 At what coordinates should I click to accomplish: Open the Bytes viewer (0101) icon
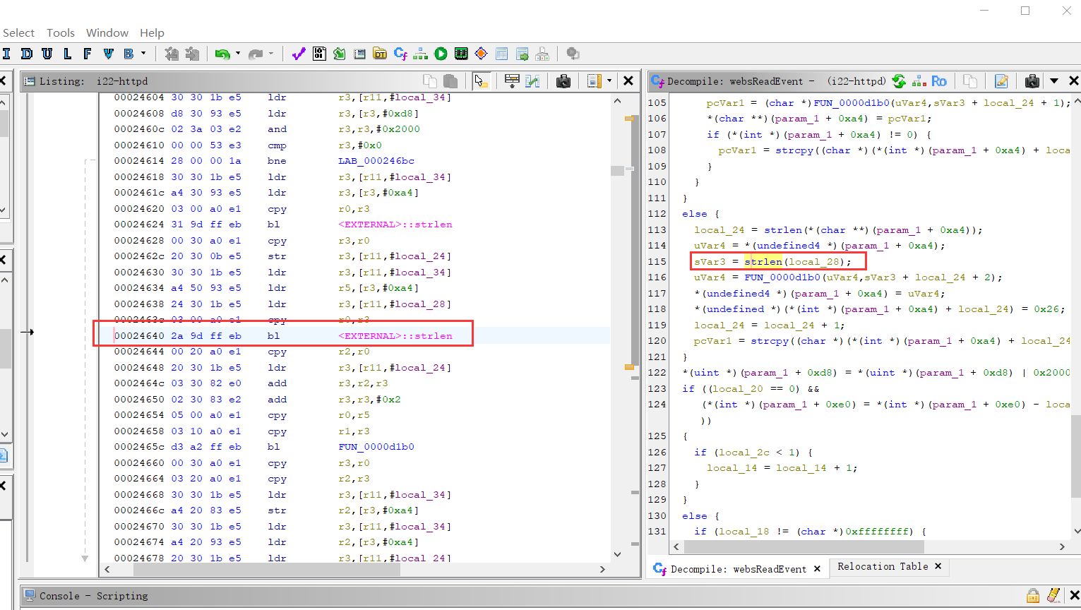pos(319,54)
